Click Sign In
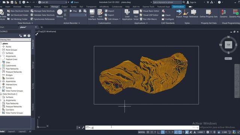Image resolution: width=240 pixels, height=135 pixels. point(191,2)
